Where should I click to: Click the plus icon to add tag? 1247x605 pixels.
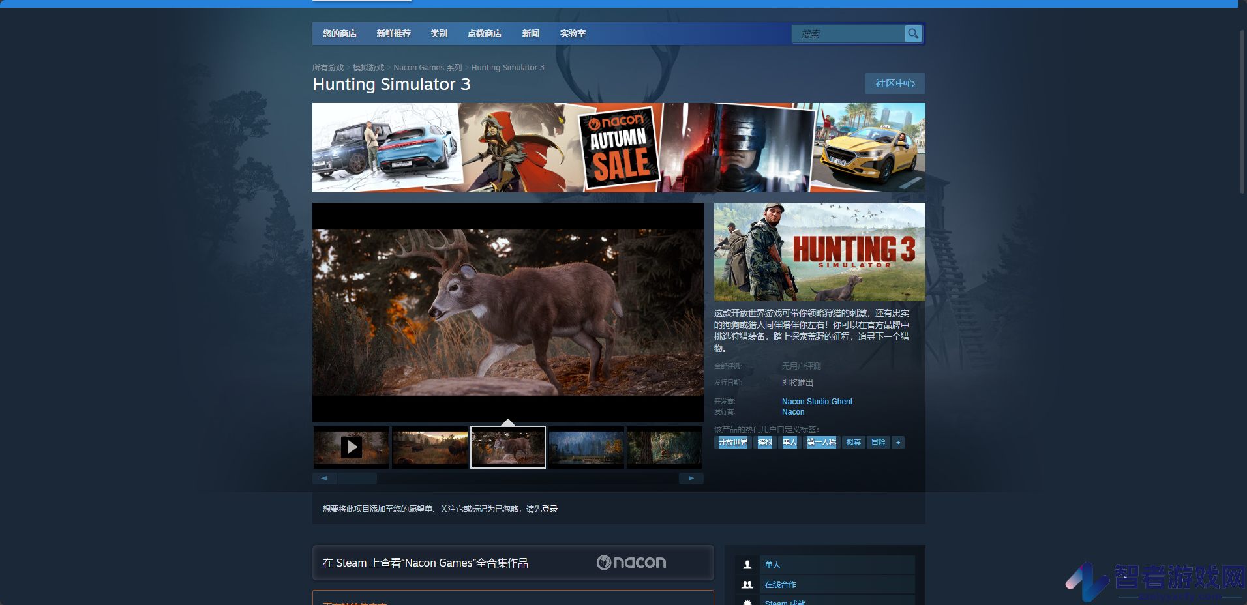tap(898, 443)
